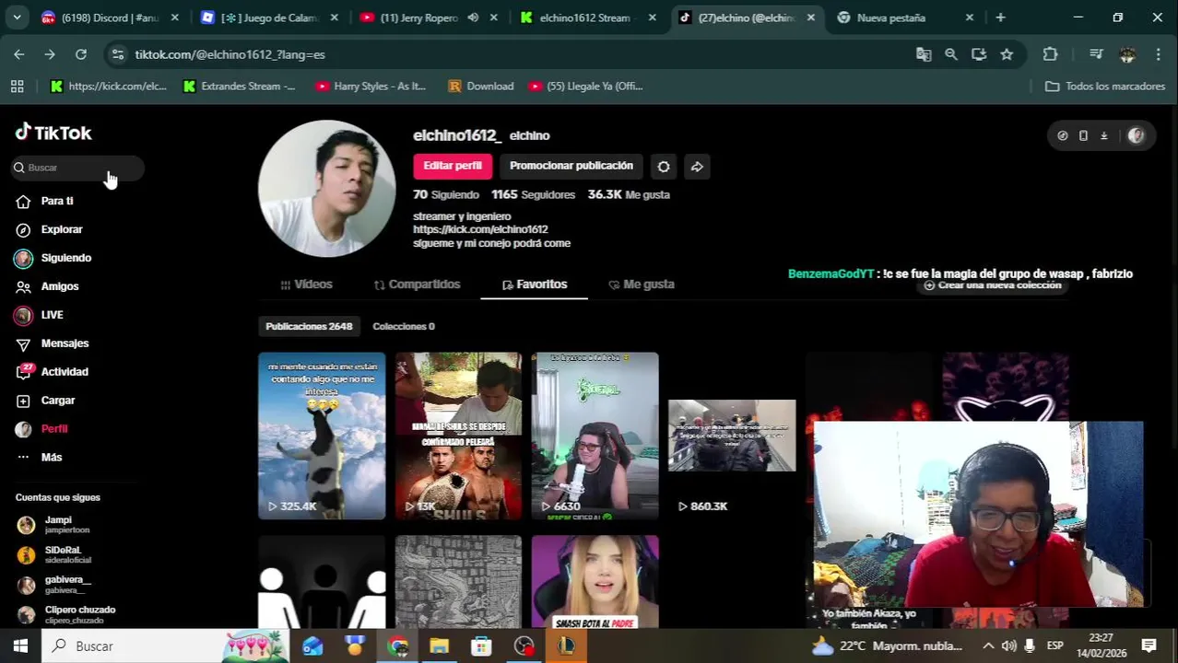Open the Windows Start menu
This screenshot has width=1178, height=663.
(x=20, y=646)
